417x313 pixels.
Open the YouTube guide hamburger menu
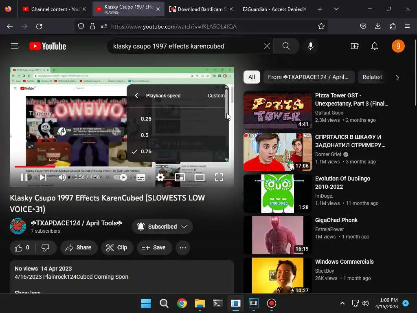[x=15, y=46]
